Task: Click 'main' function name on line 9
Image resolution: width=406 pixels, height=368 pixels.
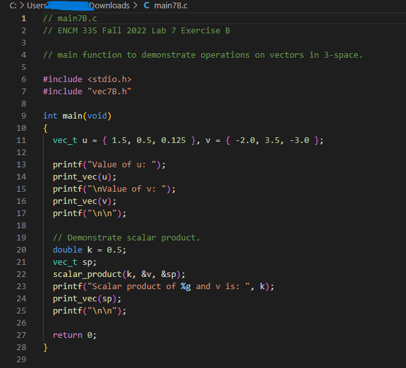Action: click(72, 116)
